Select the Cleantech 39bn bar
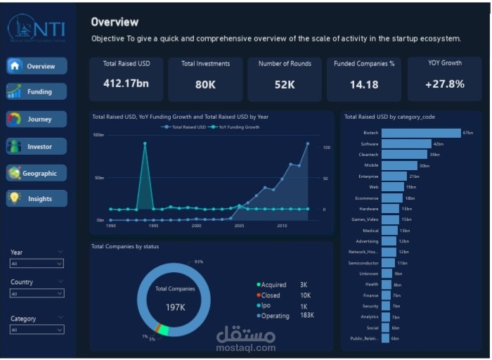Viewport: 492px width, 360px height. pos(404,155)
